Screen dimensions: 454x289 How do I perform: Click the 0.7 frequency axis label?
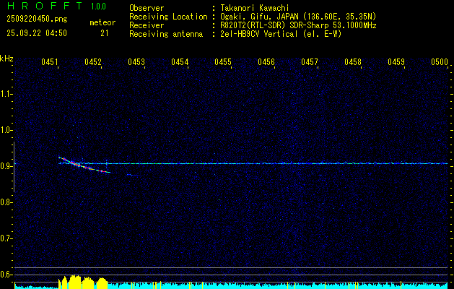click(6, 238)
